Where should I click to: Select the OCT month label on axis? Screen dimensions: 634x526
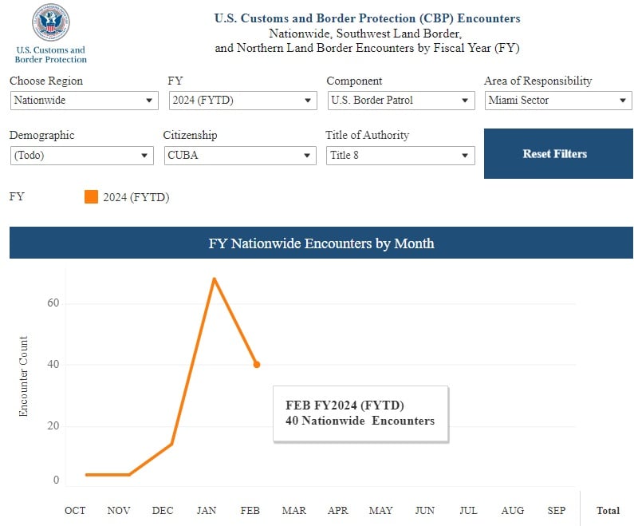75,511
